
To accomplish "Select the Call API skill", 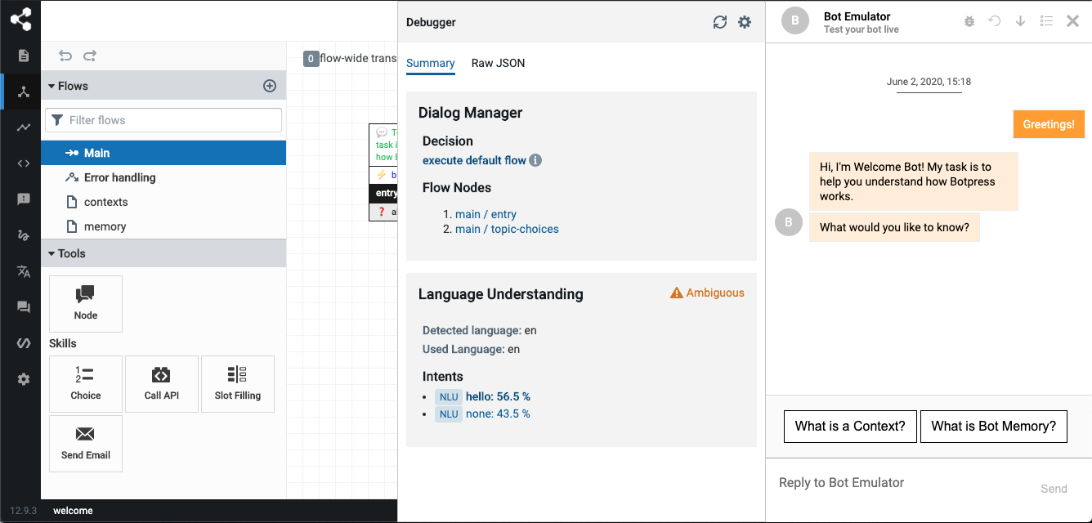I will pos(161,384).
